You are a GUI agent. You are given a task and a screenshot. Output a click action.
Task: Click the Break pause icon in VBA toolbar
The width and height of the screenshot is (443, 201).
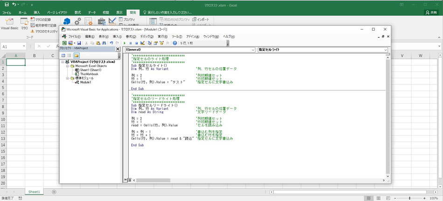click(131, 43)
